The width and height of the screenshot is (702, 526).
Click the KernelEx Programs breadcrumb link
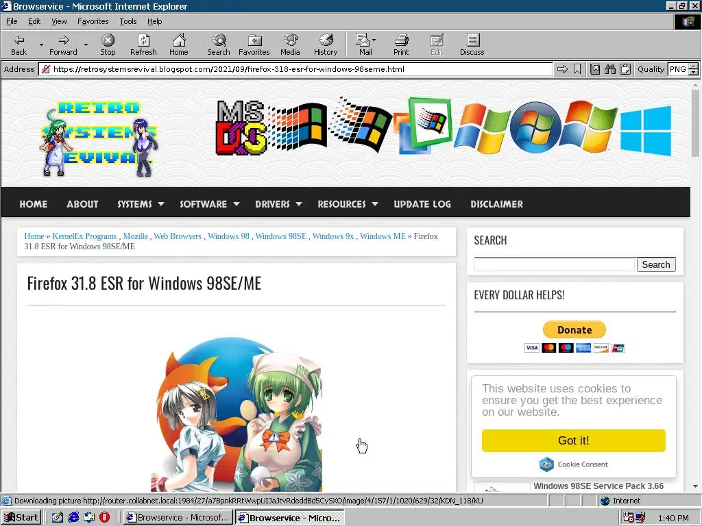click(x=84, y=236)
